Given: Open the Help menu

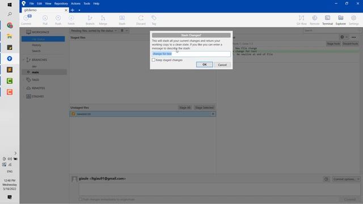Looking at the screenshot, I should pos(96,3).
